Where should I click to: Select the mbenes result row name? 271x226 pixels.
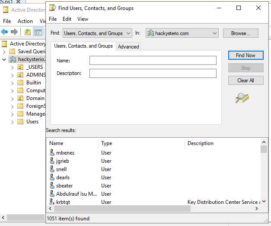(x=65, y=153)
